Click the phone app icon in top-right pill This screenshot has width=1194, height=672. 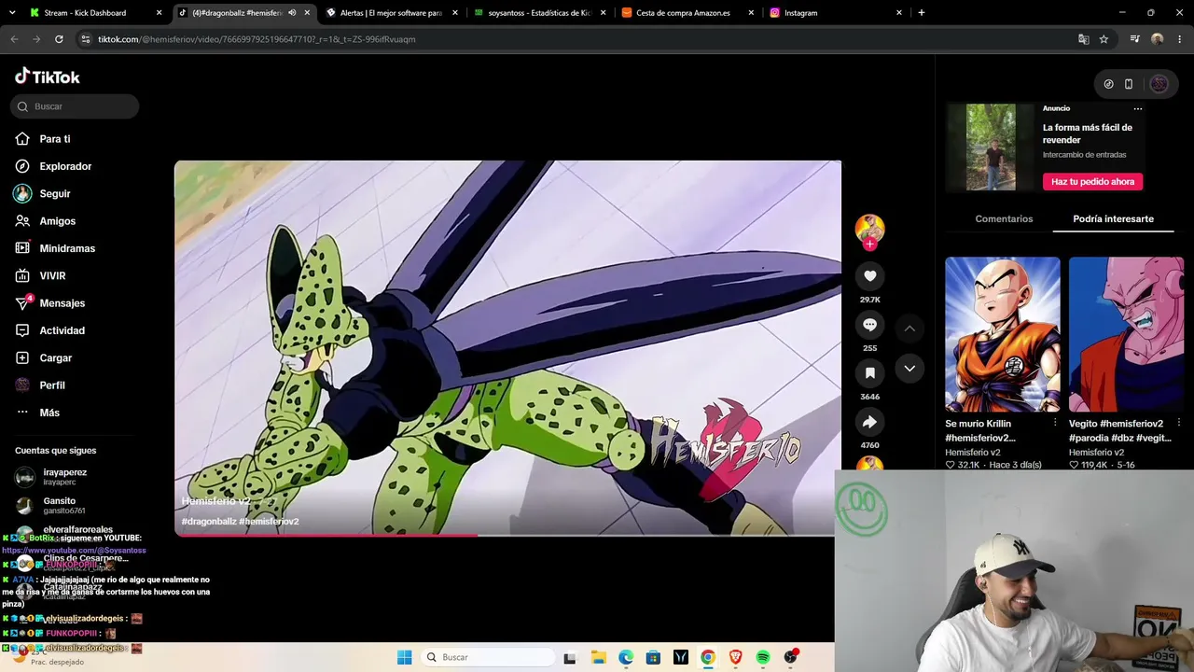1129,84
